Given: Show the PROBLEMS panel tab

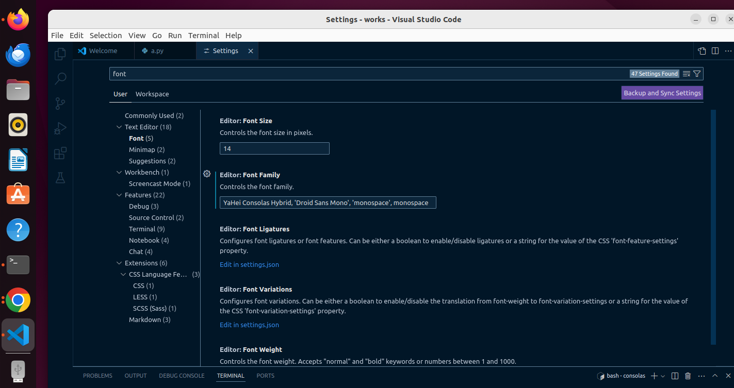Looking at the screenshot, I should [97, 376].
